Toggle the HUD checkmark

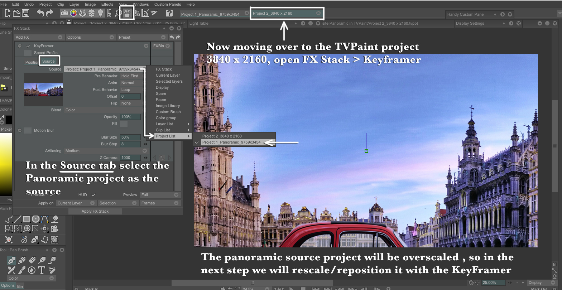tap(93, 195)
